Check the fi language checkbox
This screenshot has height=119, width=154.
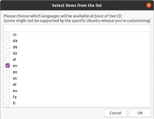[x=8, y=103]
